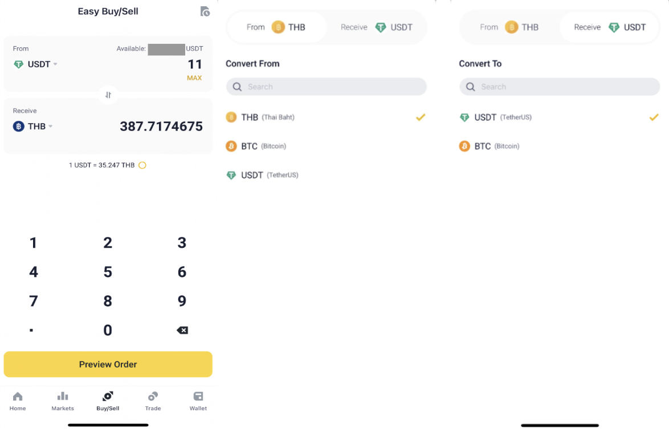
Task: Open Wallet in bottom navigation
Action: [198, 401]
